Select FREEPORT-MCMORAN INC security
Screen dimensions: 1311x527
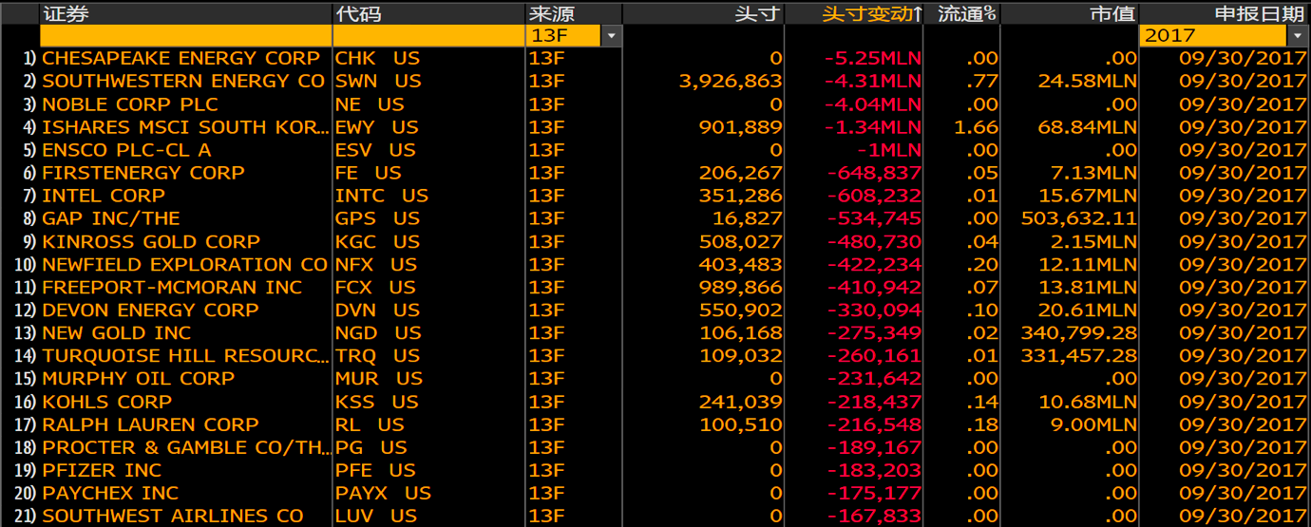point(172,287)
